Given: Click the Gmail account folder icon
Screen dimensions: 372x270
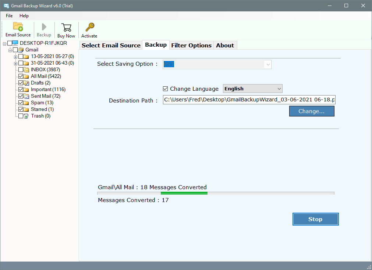Looking at the screenshot, I should (21, 50).
